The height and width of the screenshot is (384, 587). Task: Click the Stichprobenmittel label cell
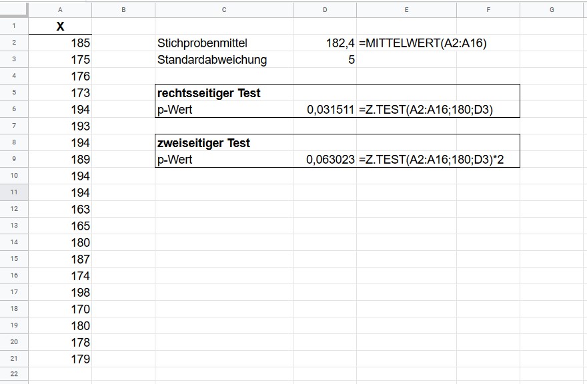pyautogui.click(x=203, y=43)
